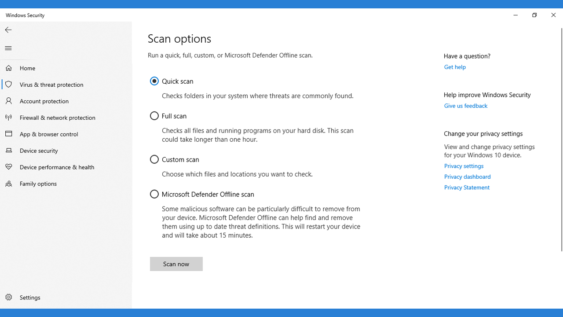
Task: Click the App & browser control window icon
Action: coord(8,134)
